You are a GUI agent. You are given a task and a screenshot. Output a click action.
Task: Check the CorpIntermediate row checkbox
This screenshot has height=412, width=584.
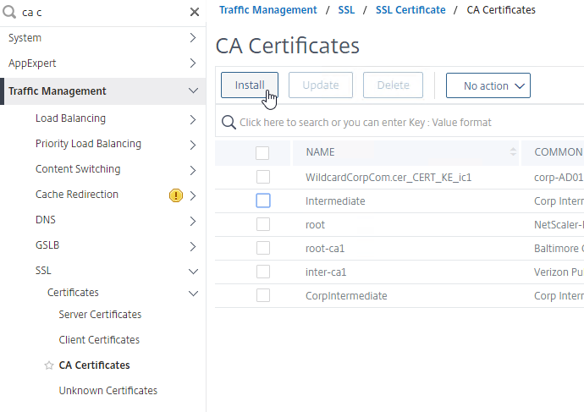click(263, 295)
